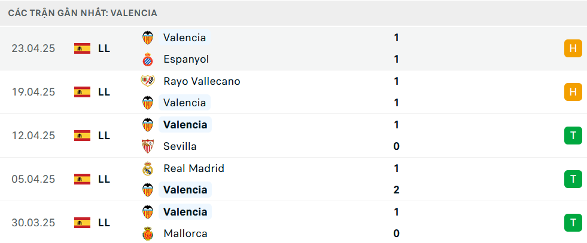This screenshot has height=243, width=587.
Task: Click the green T badge for Mallorca match
Action: [573, 223]
